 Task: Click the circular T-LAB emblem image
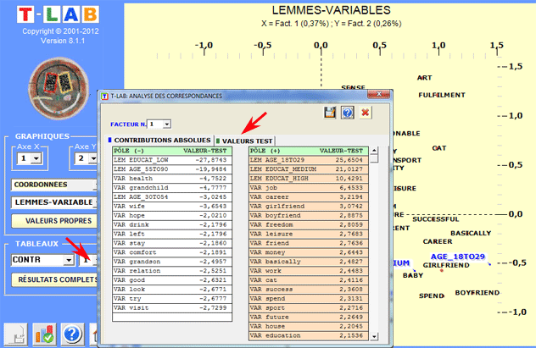pos(59,89)
